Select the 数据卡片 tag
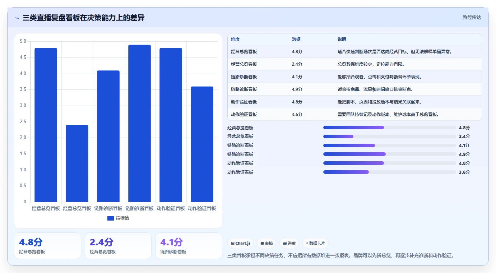 [315, 243]
